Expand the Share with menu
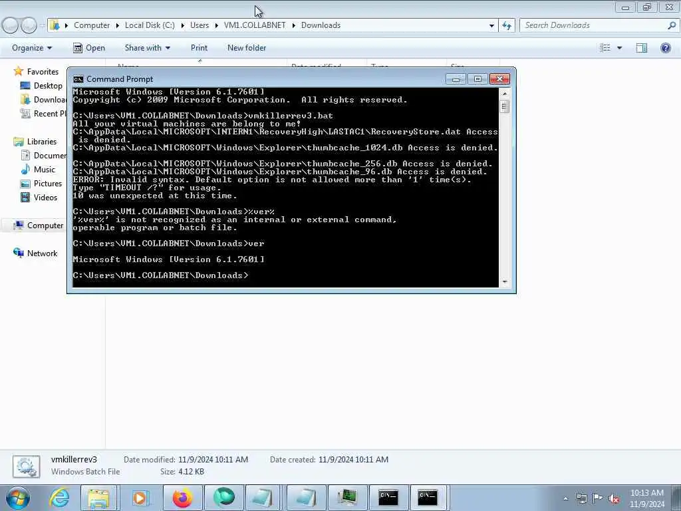 (147, 48)
